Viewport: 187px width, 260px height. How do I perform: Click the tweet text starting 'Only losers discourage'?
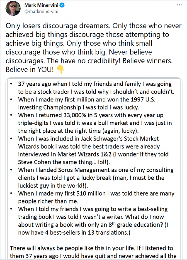[94, 48]
